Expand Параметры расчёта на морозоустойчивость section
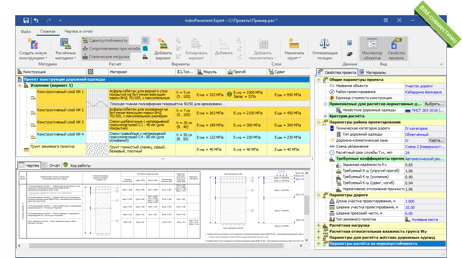Viewport: 462px width, 258px height. coord(319,243)
